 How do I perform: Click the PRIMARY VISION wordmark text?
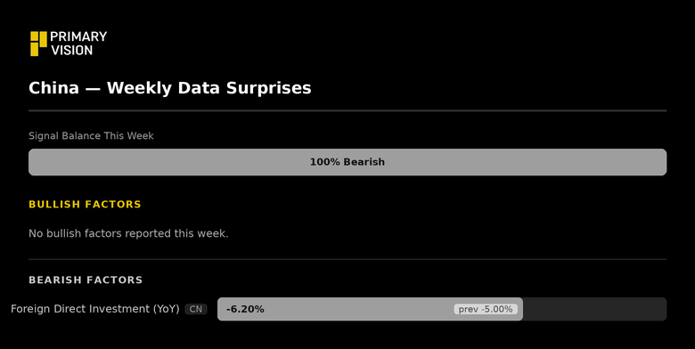[x=78, y=44]
